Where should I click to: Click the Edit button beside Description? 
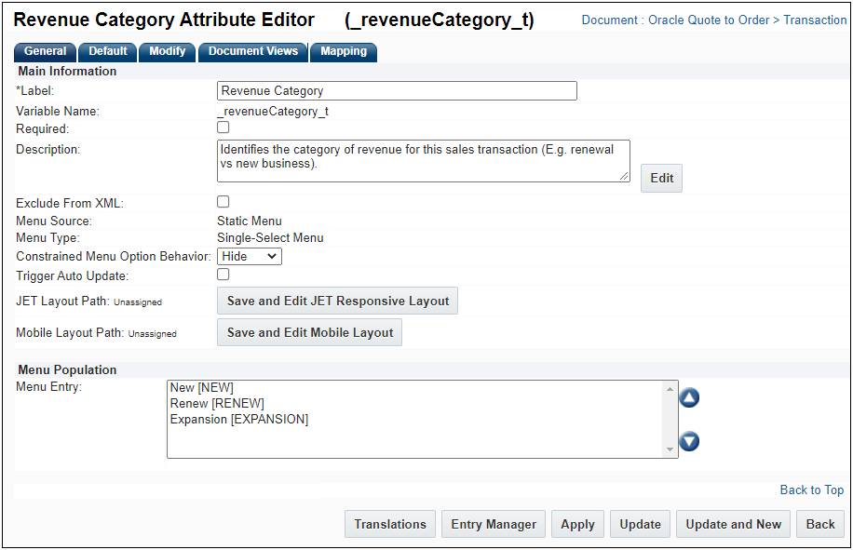pyautogui.click(x=661, y=178)
